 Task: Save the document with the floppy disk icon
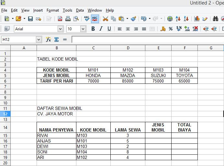pyautogui.click(x=30, y=19)
